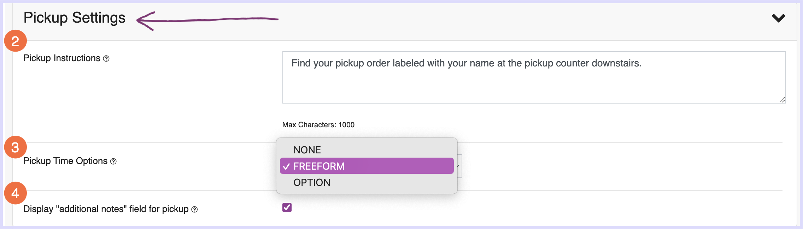Click the Pickup Instructions label
Screen dimensions: 803x229
[x=62, y=58]
